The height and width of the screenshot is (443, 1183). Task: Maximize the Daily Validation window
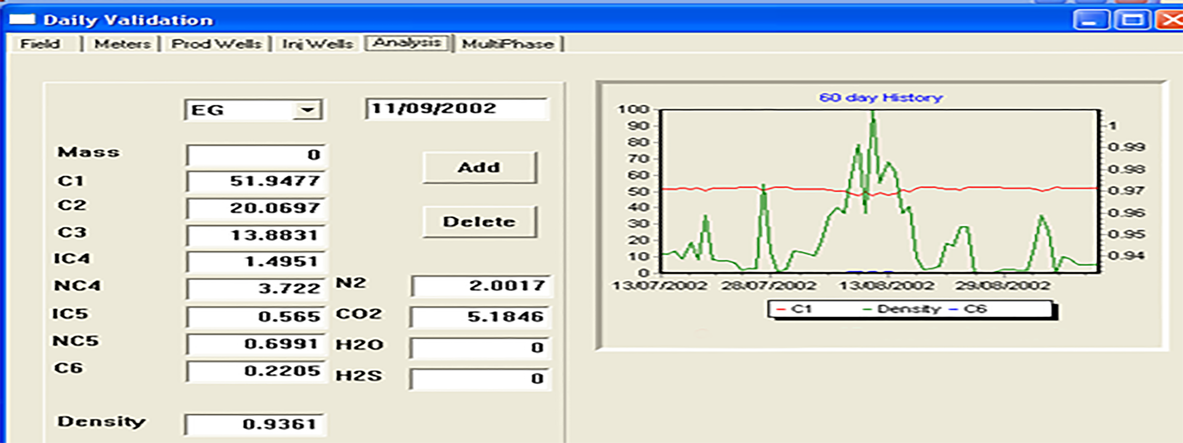click(1132, 20)
